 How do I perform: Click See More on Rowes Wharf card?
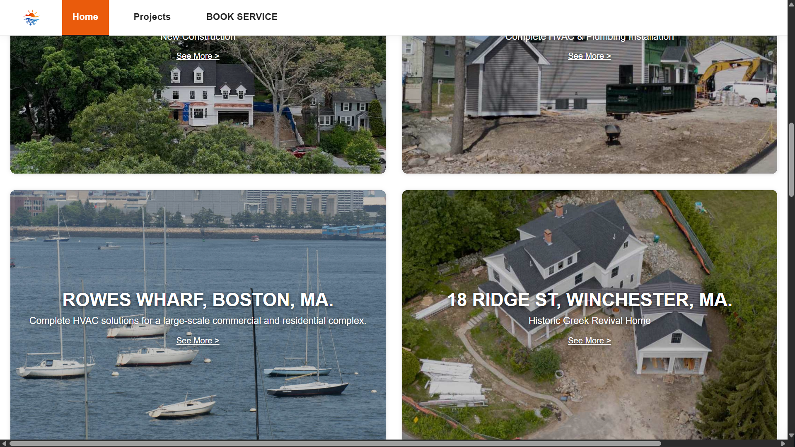pyautogui.click(x=198, y=341)
